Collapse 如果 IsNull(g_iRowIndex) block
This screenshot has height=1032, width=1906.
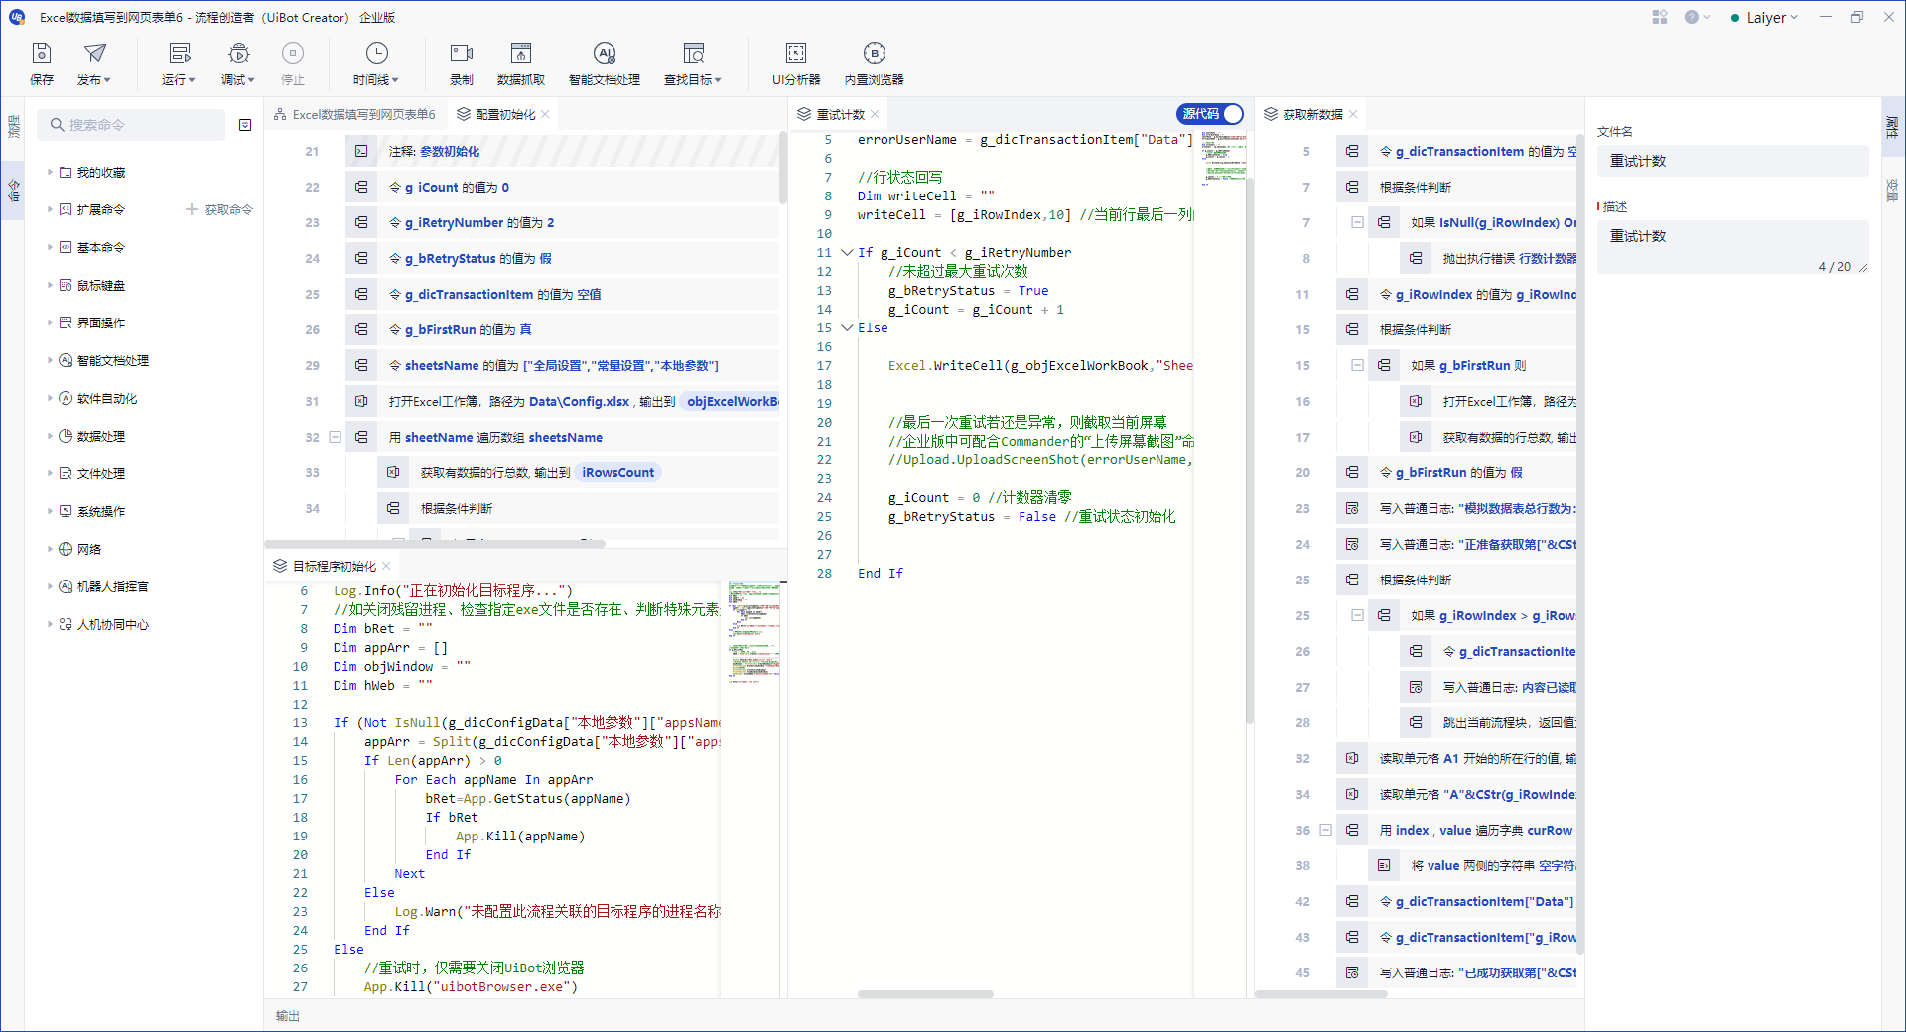coord(1357,222)
